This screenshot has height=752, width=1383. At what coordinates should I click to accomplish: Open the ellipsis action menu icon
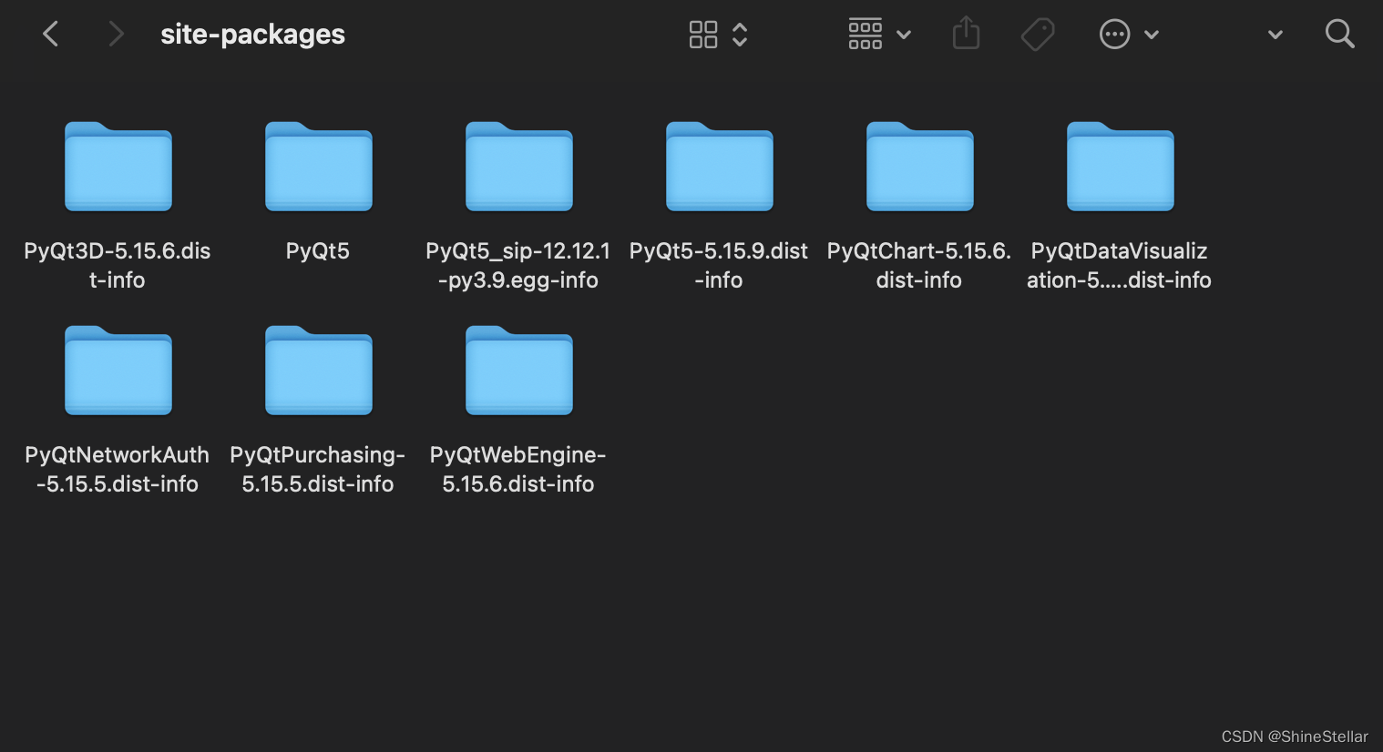pyautogui.click(x=1115, y=35)
